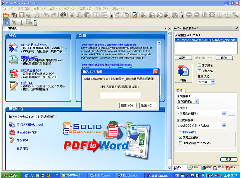The width and height of the screenshot is (241, 178).
Task: Open the 與源文件相同 location dropdown
Action: tap(224, 113)
